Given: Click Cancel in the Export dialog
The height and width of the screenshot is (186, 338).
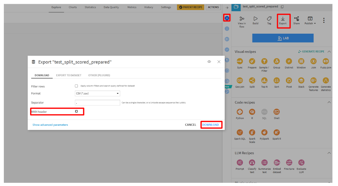Looking at the screenshot, I should pyautogui.click(x=191, y=125).
